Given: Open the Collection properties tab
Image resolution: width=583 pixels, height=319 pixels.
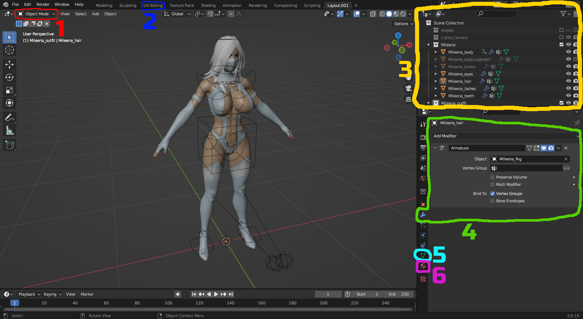Looking at the screenshot, I should [423, 191].
